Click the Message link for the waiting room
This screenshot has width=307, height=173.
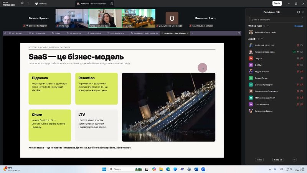click(299, 26)
